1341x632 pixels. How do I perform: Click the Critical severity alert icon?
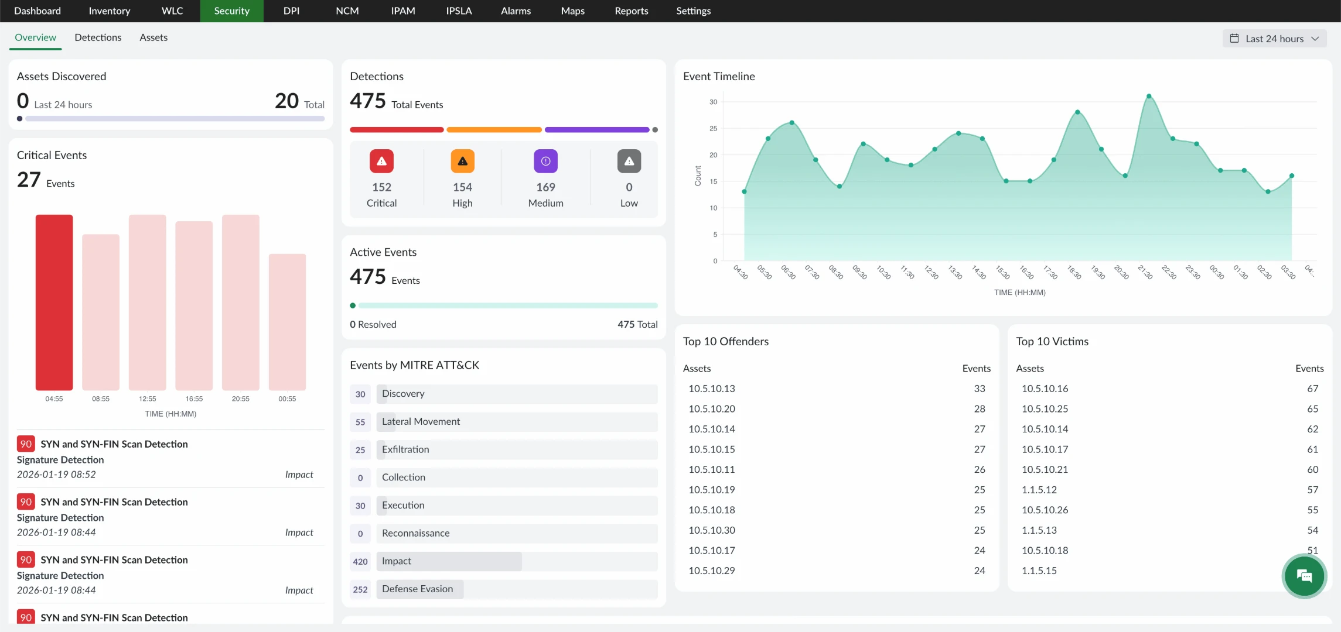coord(381,161)
